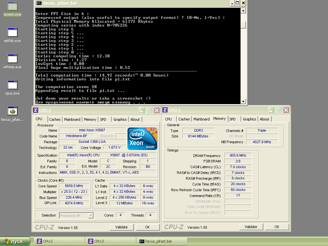Image resolution: width=328 pixels, height=246 pixels.
Task: Maximize the hexus_pifast.bat console window
Action: click(x=237, y=3)
